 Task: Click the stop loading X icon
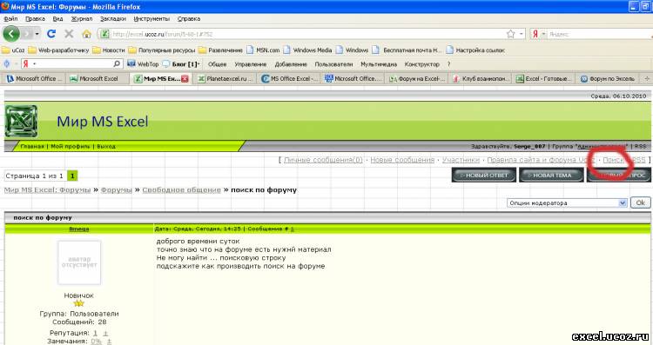(x=69, y=34)
